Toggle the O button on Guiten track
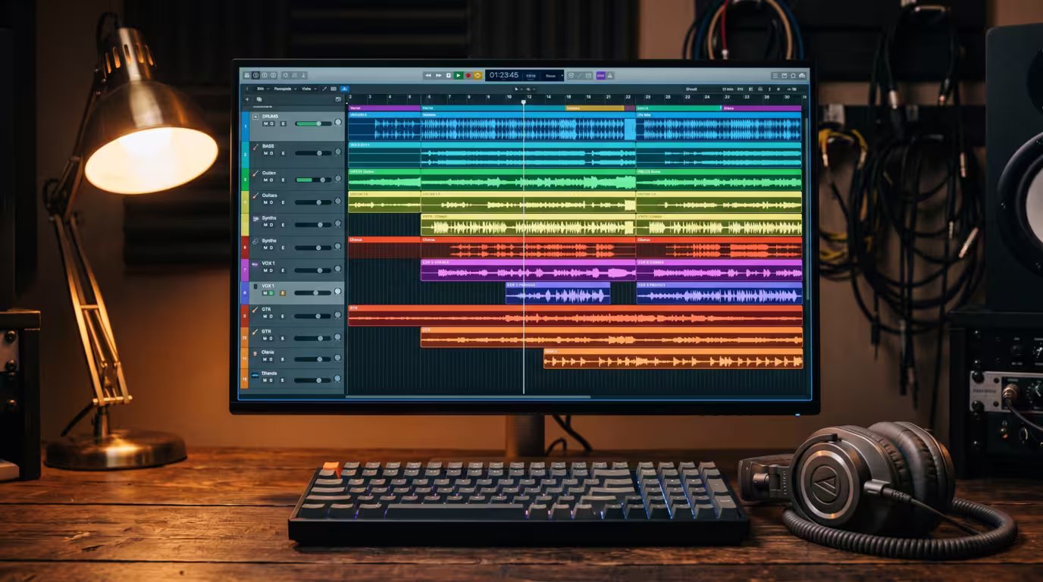Image resolution: width=1043 pixels, height=582 pixels. (x=271, y=180)
